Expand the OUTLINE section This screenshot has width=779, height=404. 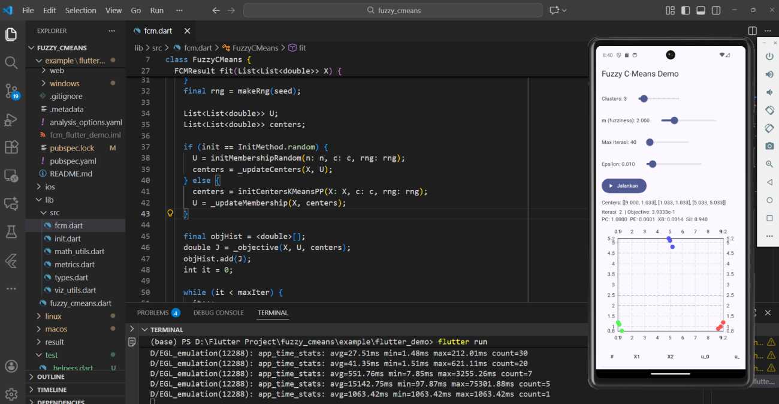coord(50,376)
